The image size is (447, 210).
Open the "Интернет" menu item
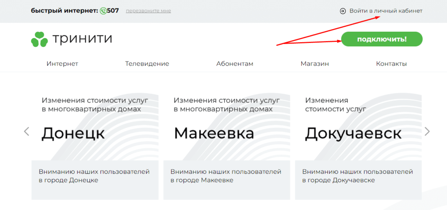[x=62, y=64]
